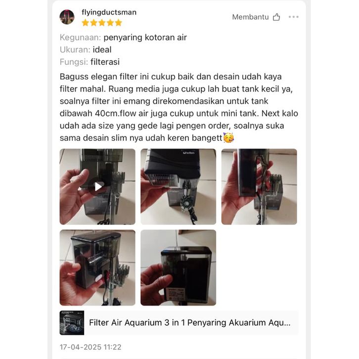Image resolution: width=359 pixels, height=359 pixels.
Task: Play the review video thumbnail
Action: click(97, 186)
